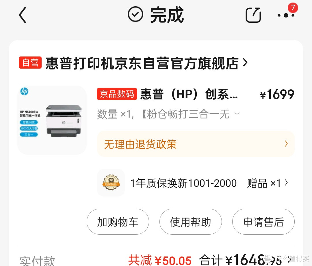
Task: Tap the 申请售后 button
Action: (263, 222)
